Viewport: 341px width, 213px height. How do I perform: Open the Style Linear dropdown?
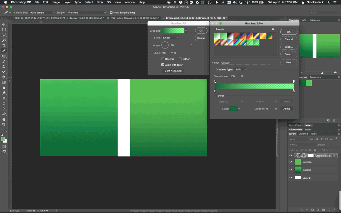170,38
